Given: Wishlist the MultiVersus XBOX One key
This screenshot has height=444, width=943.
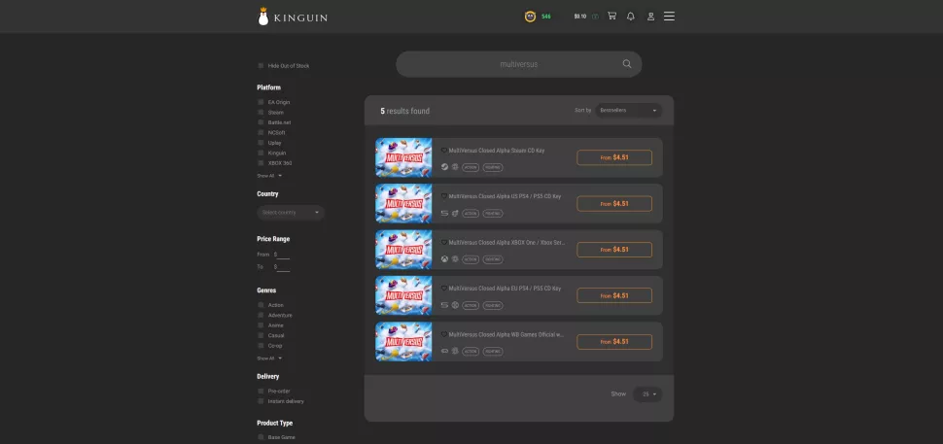Looking at the screenshot, I should tap(444, 243).
